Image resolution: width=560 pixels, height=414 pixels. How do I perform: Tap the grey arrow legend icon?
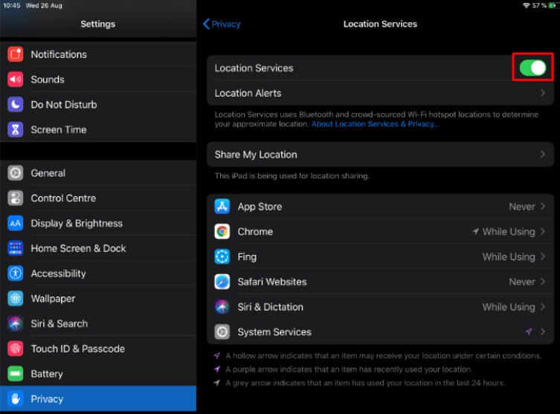(x=216, y=383)
